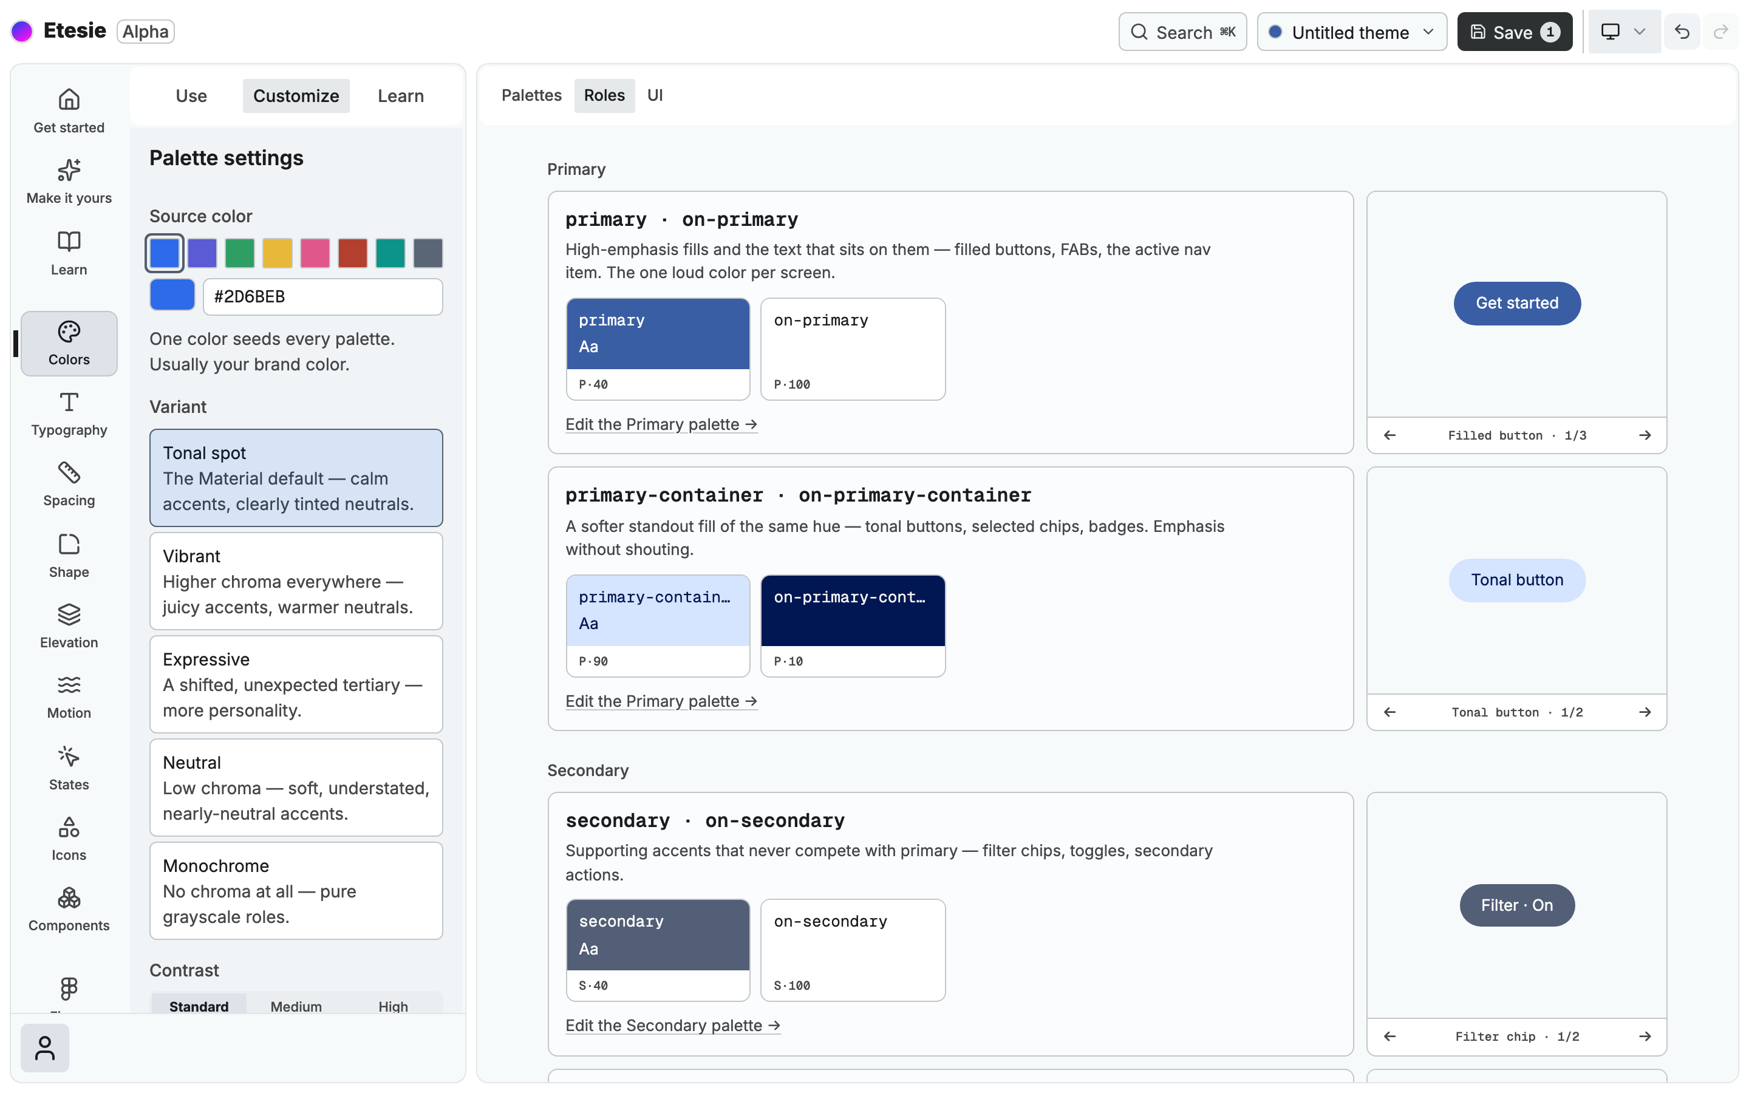Switch to the Use tab

191,95
